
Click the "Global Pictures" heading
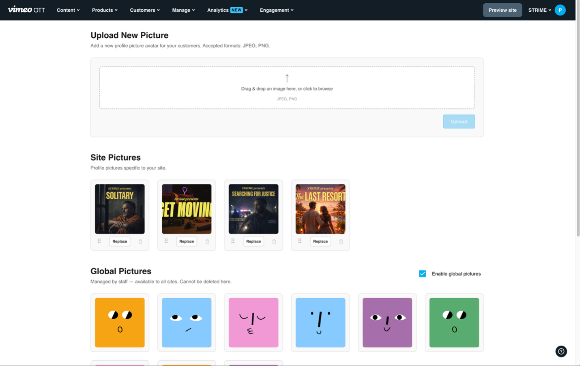pos(121,271)
